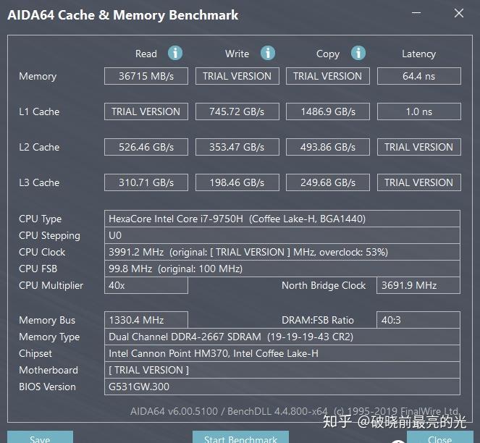Viewport: 480px width, 443px height.
Task: Click the CPU Clock label
Action: 42,252
